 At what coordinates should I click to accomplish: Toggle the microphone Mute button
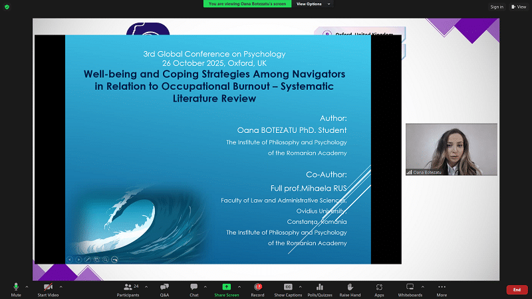(x=16, y=289)
